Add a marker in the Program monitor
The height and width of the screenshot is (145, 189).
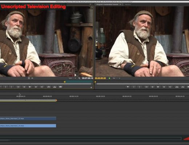pyautogui.click(x=128, y=87)
